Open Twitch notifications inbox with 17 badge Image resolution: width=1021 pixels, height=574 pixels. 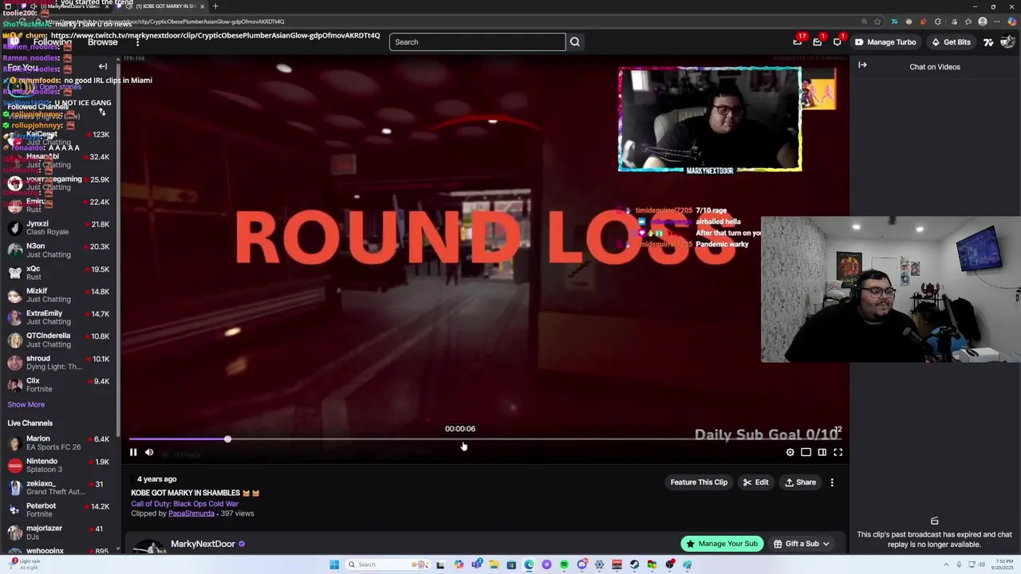tap(798, 41)
